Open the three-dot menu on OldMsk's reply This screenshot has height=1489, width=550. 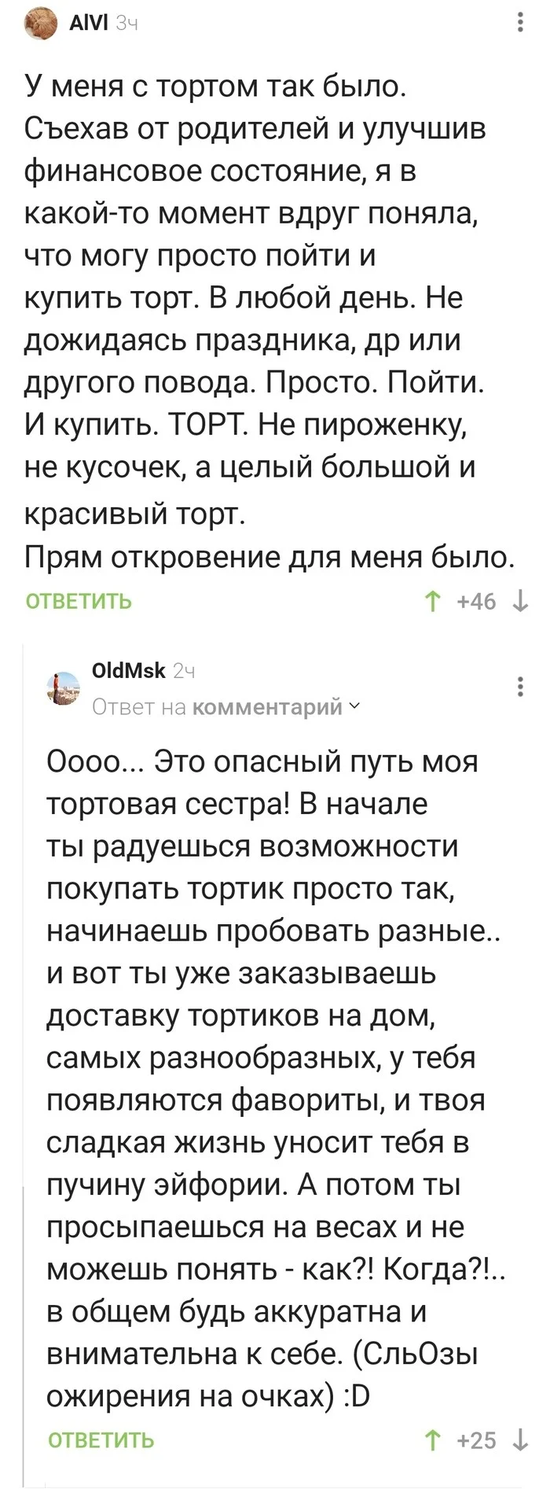(520, 687)
